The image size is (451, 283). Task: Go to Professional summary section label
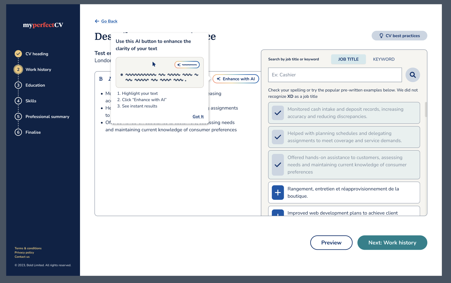[x=47, y=117]
